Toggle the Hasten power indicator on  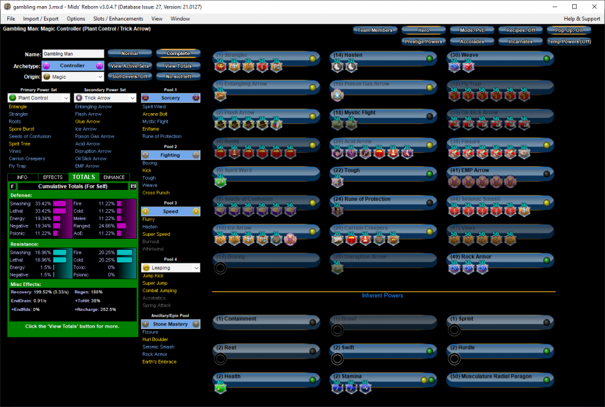430,59
